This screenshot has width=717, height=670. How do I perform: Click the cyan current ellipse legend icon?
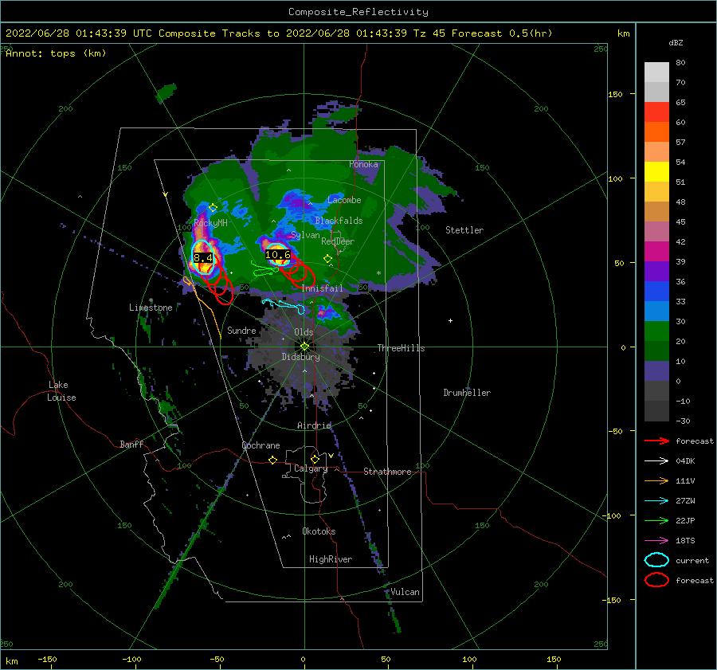[x=656, y=560]
